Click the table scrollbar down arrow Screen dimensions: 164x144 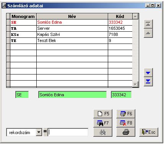click(135, 84)
